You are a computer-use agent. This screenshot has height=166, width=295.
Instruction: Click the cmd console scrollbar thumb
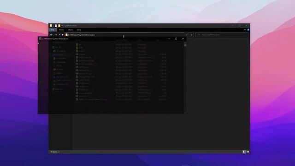(185, 45)
